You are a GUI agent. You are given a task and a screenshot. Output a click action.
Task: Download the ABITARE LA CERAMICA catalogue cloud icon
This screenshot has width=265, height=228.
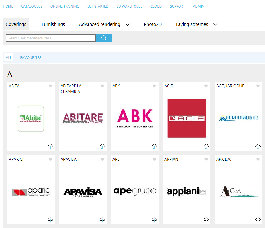pos(102,146)
